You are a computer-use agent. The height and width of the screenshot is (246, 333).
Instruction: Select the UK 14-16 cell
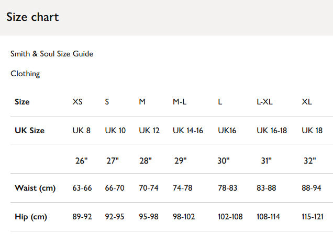pos(188,131)
